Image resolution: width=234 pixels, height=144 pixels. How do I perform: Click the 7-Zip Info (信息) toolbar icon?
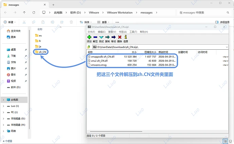tap(126, 37)
